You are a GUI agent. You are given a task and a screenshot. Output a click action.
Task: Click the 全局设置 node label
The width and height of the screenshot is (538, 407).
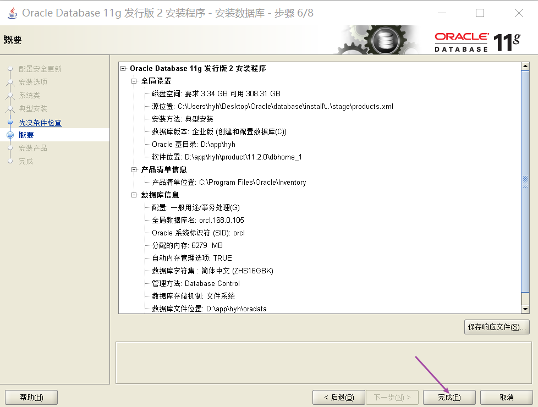point(156,81)
